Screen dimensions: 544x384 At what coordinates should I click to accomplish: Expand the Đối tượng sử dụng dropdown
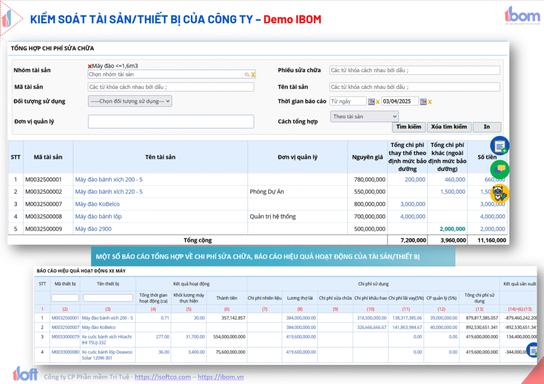pyautogui.click(x=130, y=101)
